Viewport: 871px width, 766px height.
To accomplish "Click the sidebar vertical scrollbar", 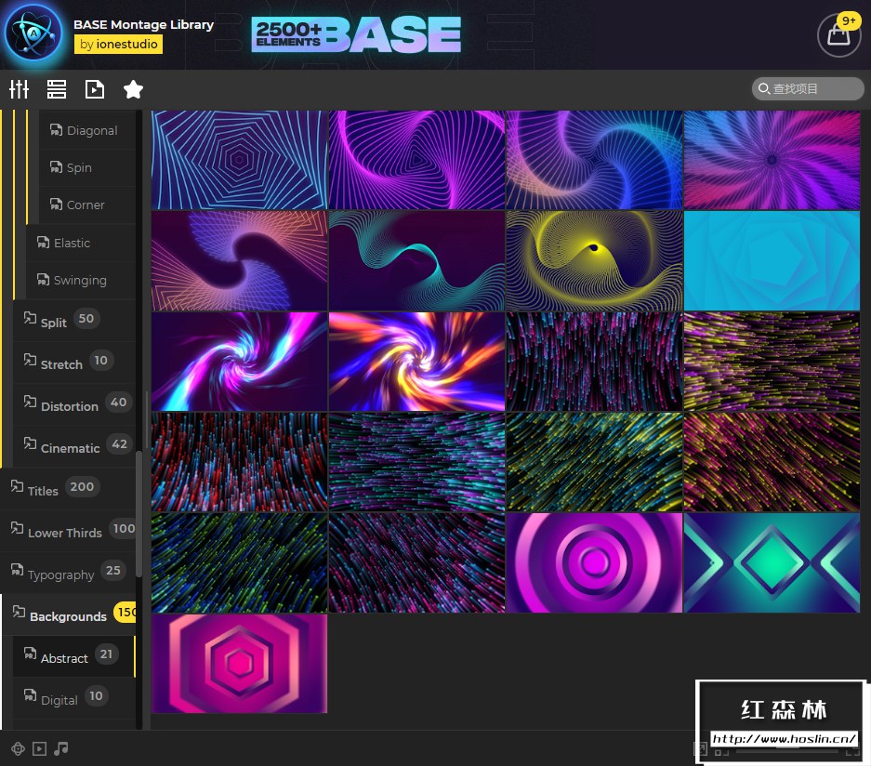I will (139, 514).
